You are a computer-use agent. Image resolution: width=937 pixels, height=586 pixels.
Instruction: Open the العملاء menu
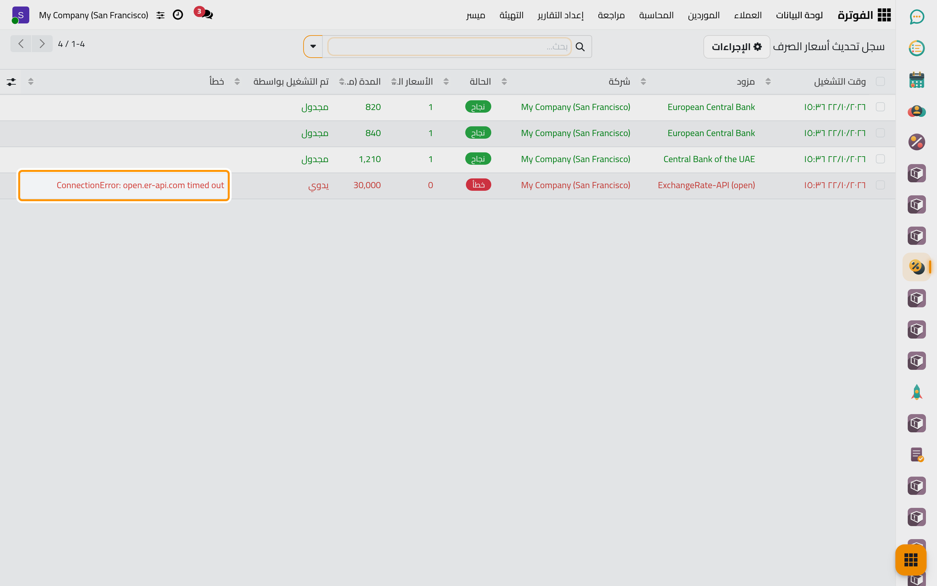click(748, 15)
